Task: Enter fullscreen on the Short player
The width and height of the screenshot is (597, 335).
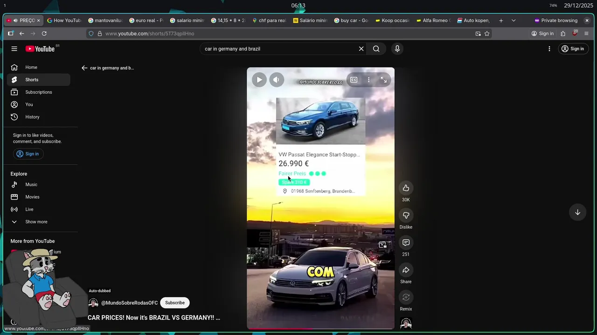Action: pos(383,80)
